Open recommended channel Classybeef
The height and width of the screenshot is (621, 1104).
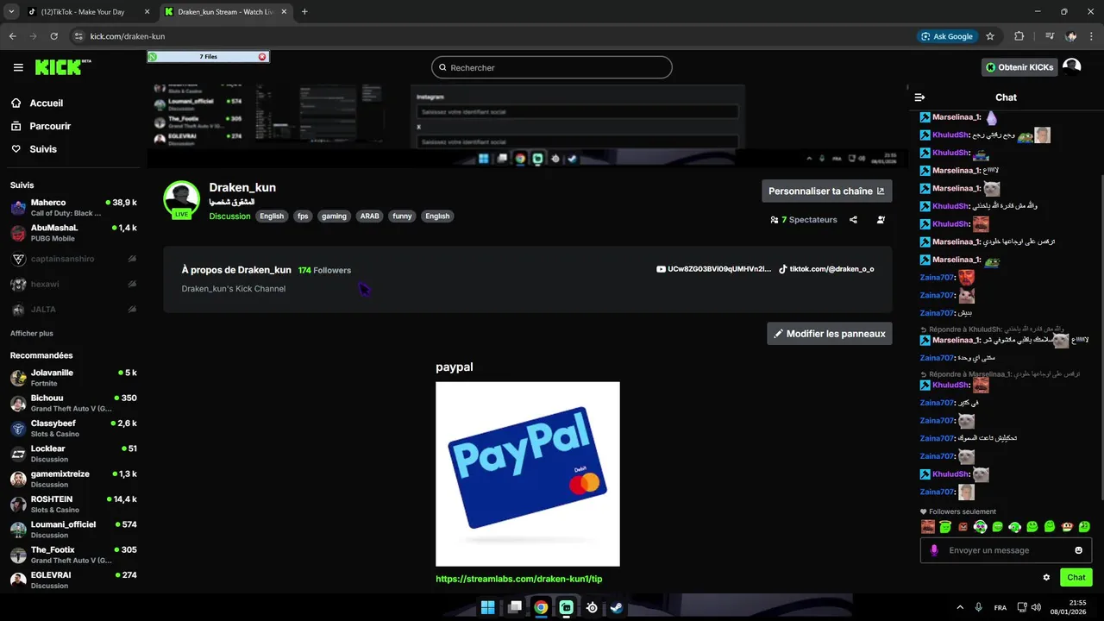click(x=73, y=428)
